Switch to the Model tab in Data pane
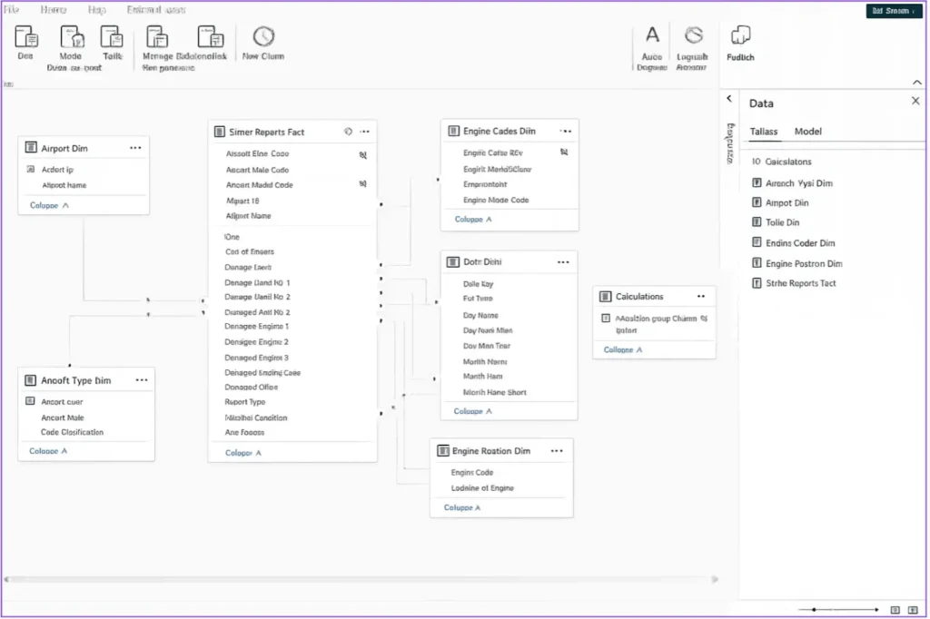This screenshot has width=930, height=619. [808, 131]
